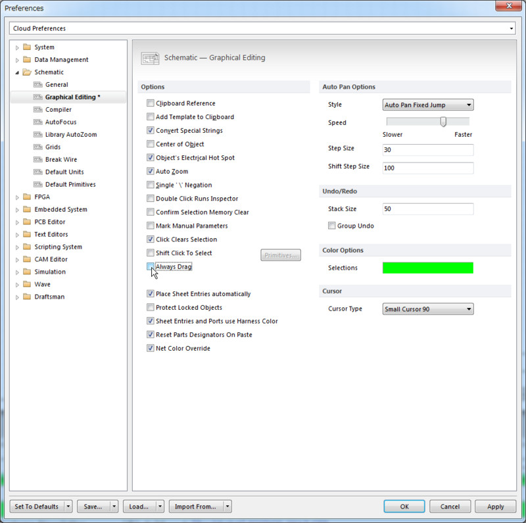Click the AutoFocus page icon
Image resolution: width=526 pixels, height=523 pixels.
(x=38, y=122)
